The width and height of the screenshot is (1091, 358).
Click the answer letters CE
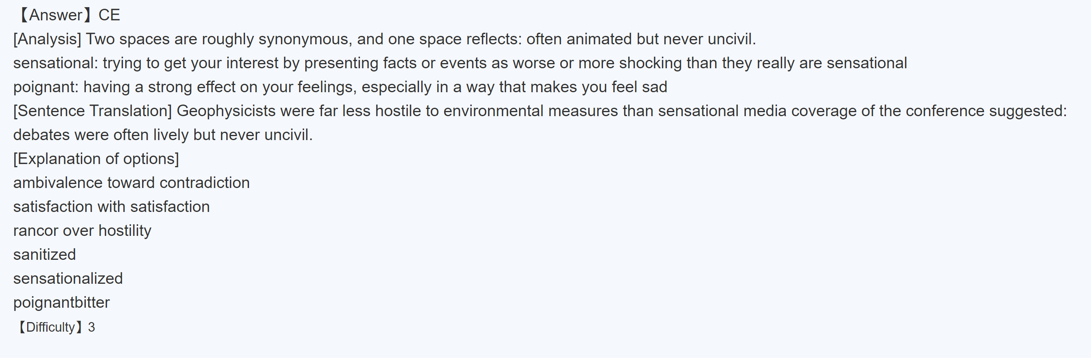coord(109,15)
